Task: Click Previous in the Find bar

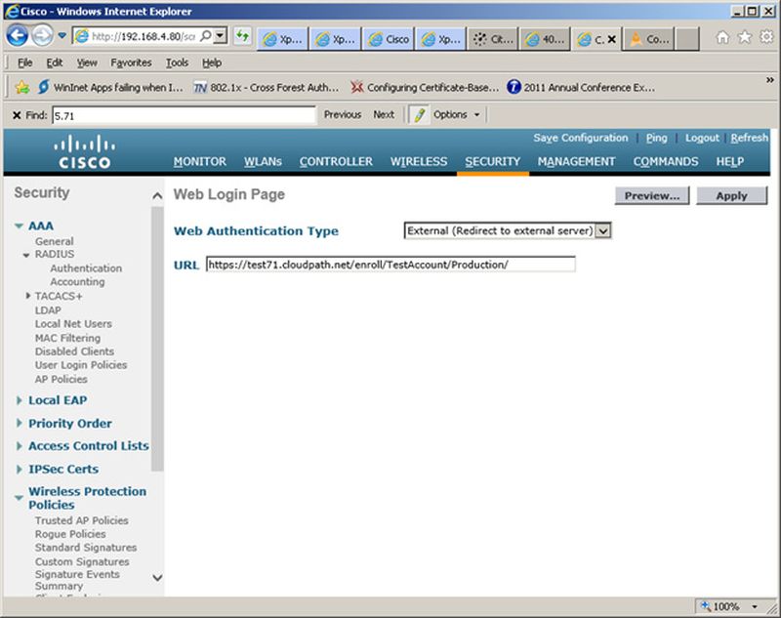Action: (343, 114)
